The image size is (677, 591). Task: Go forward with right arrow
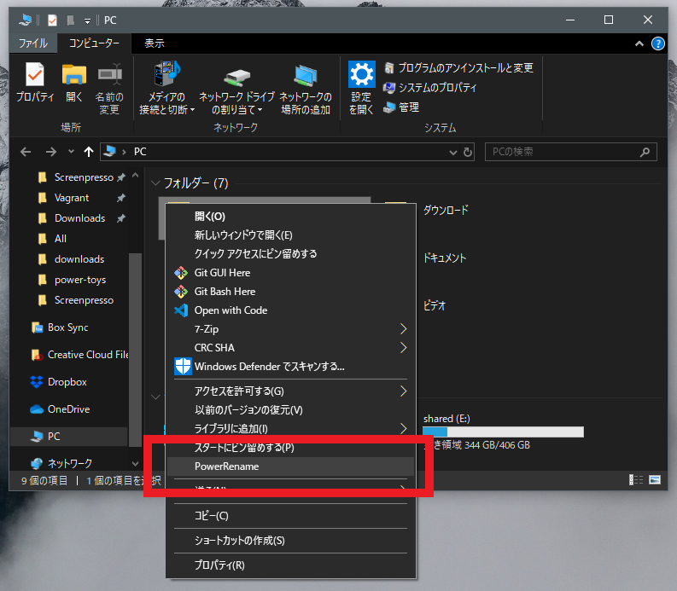(x=51, y=152)
